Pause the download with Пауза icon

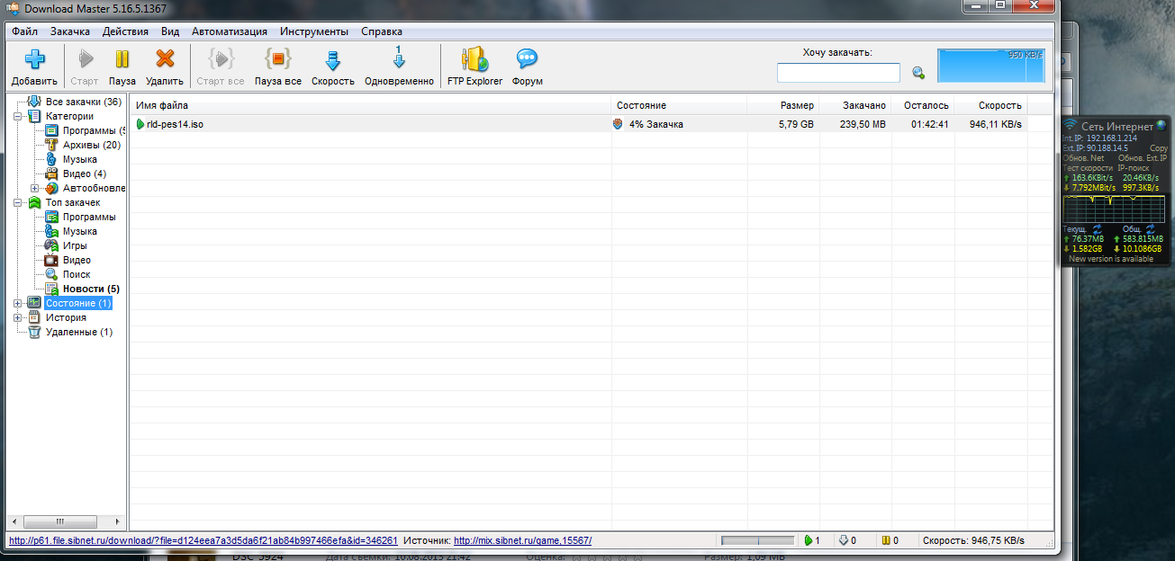coord(122,60)
